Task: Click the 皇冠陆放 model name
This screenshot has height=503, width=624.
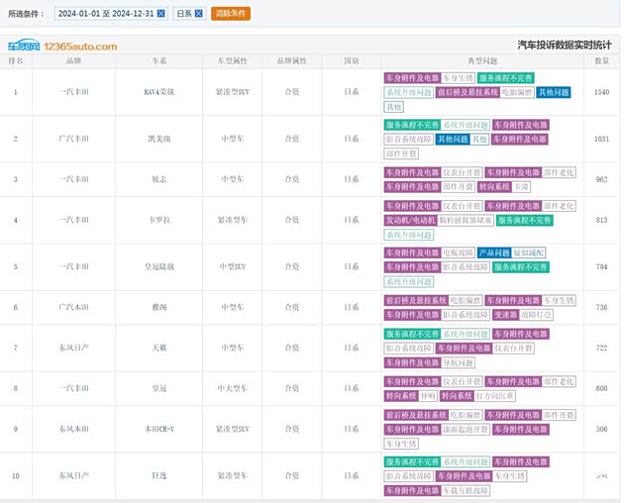Action: tap(159, 267)
